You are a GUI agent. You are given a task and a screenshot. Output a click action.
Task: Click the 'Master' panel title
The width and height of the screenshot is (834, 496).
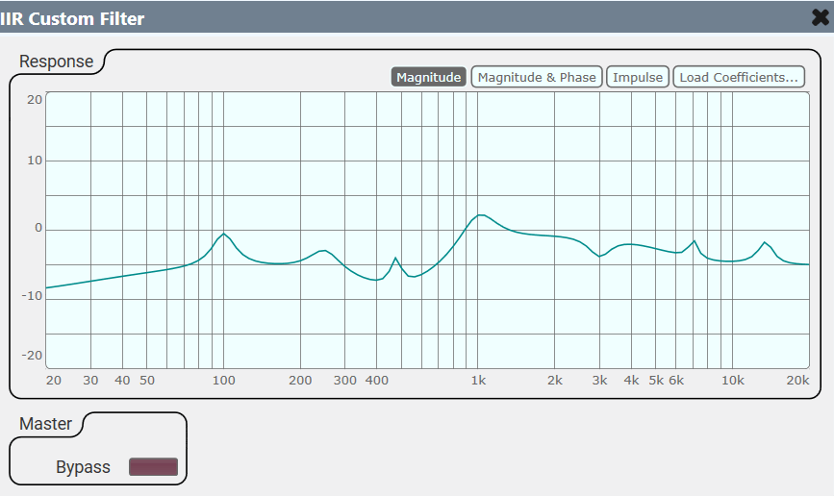[46, 424]
